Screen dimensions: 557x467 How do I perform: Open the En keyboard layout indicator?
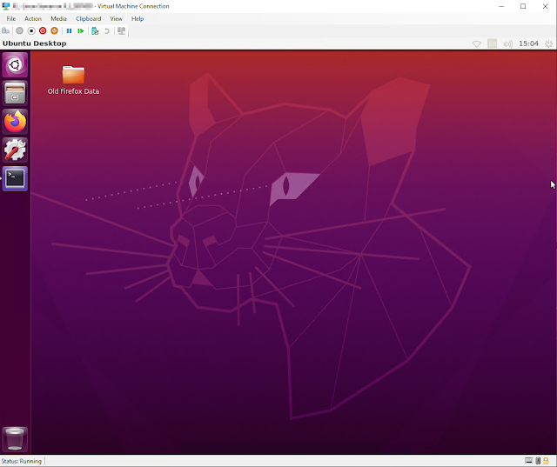[492, 43]
